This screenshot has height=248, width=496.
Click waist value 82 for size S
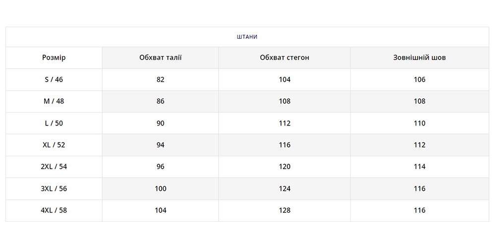pyautogui.click(x=160, y=79)
